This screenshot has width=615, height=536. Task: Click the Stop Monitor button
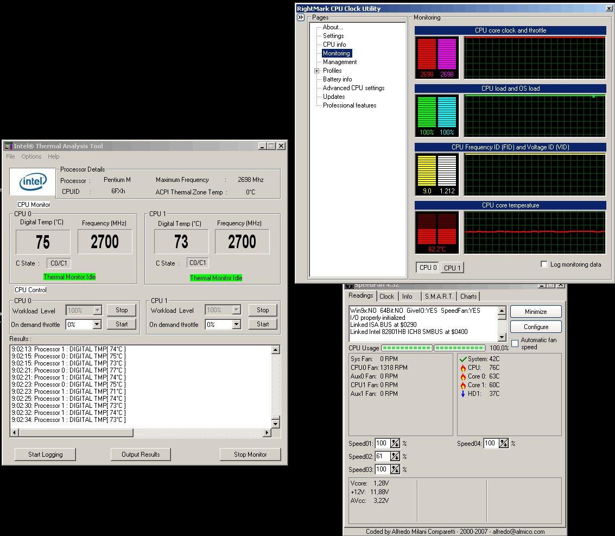click(250, 455)
